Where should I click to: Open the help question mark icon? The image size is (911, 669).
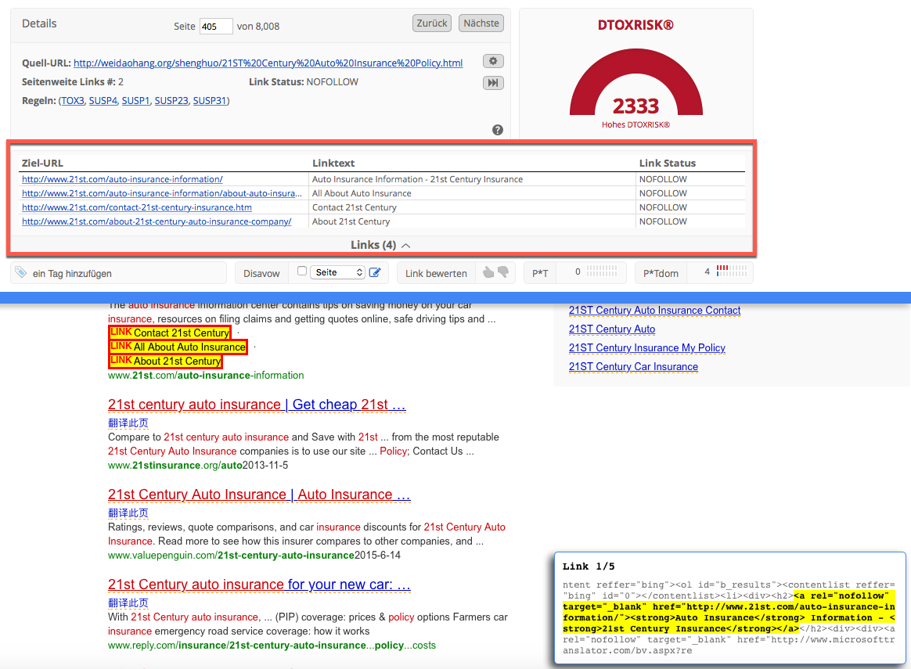point(497,130)
